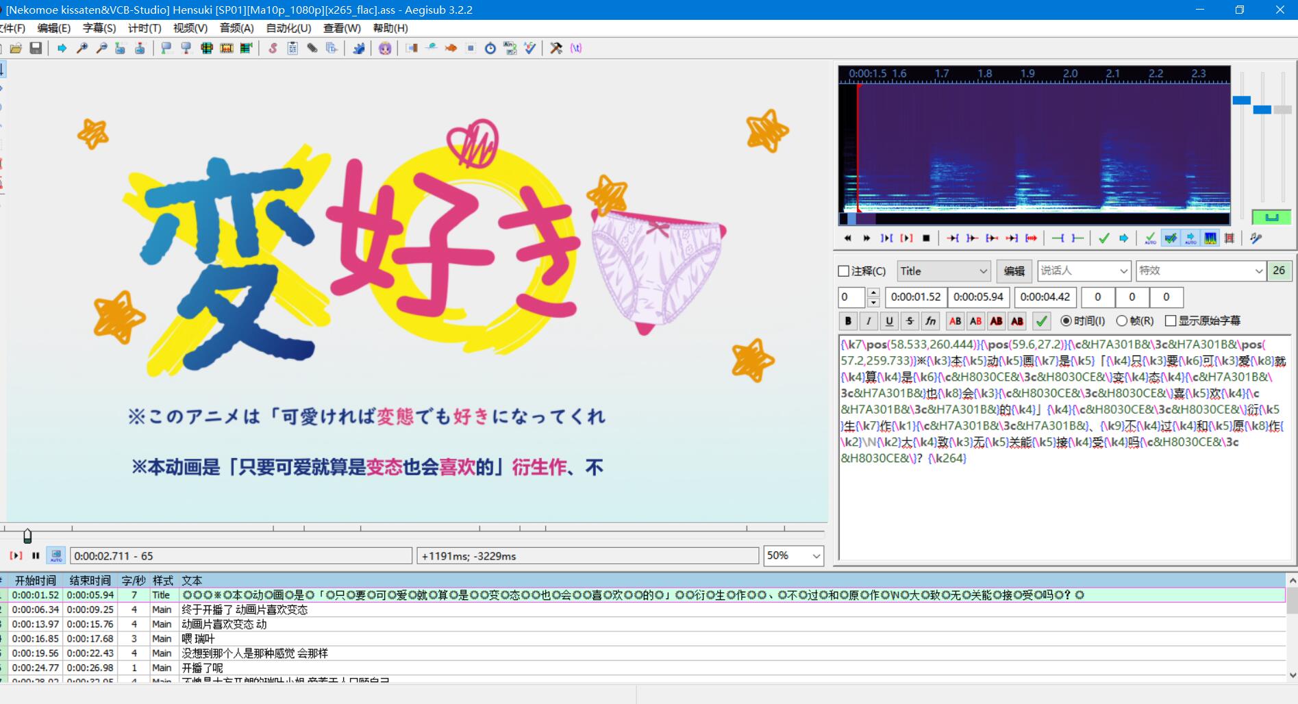Screen dimensions: 1298x704
Task: Open the 视频(V) menu
Action: pos(190,28)
